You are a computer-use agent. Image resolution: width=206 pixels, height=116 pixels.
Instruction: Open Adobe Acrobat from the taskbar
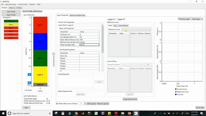(116, 113)
